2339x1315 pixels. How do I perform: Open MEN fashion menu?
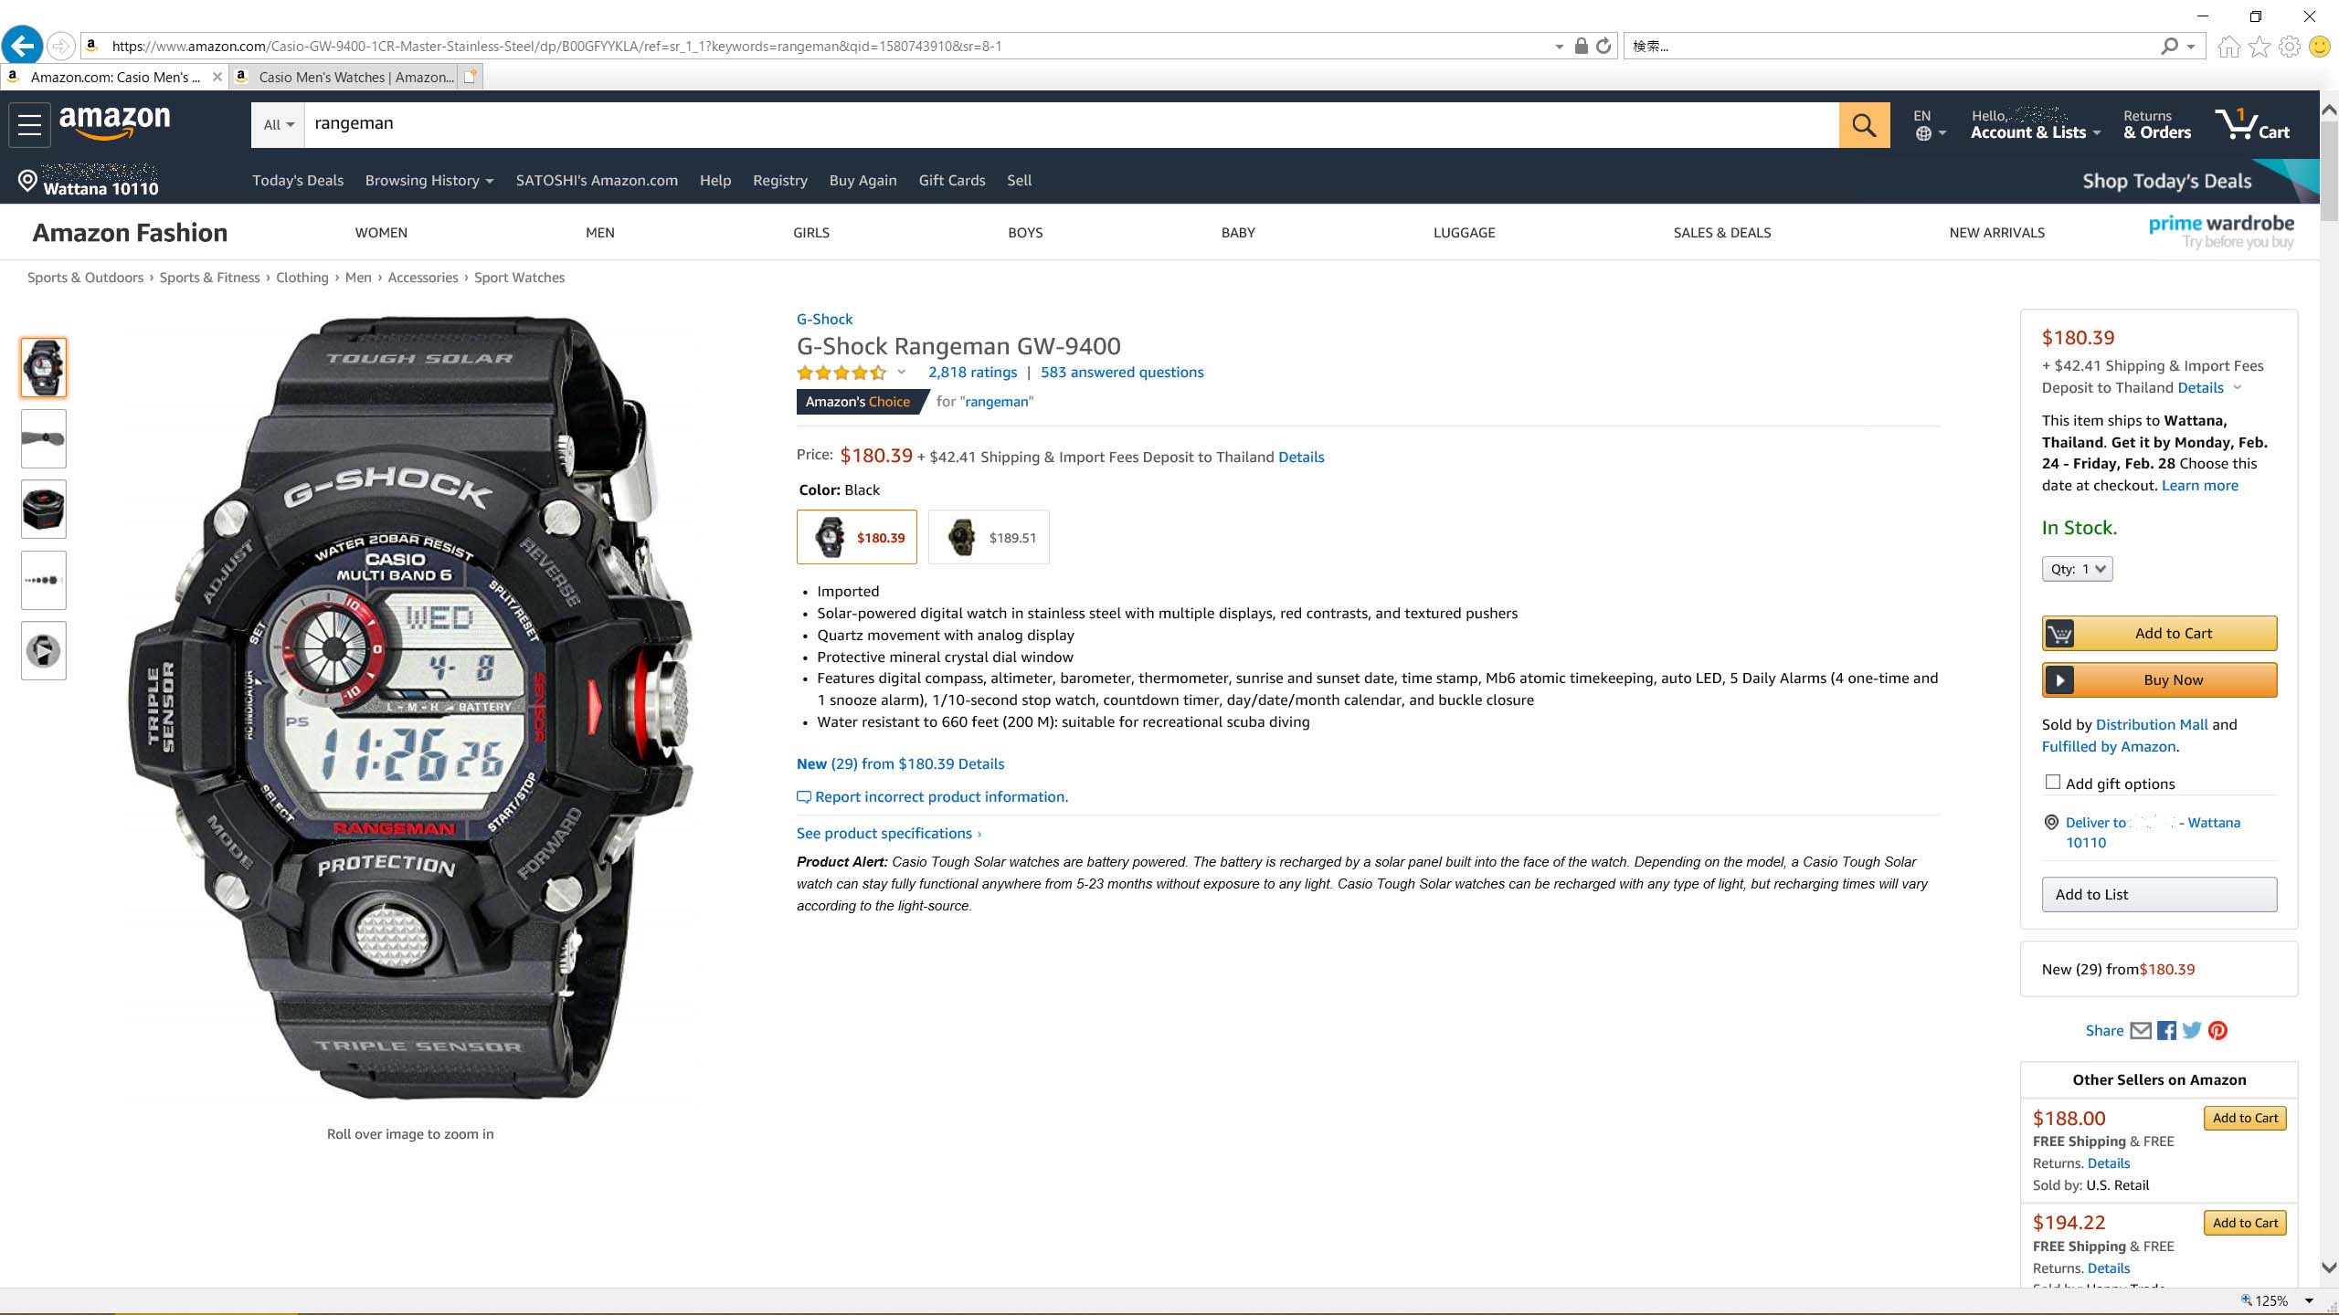point(599,233)
